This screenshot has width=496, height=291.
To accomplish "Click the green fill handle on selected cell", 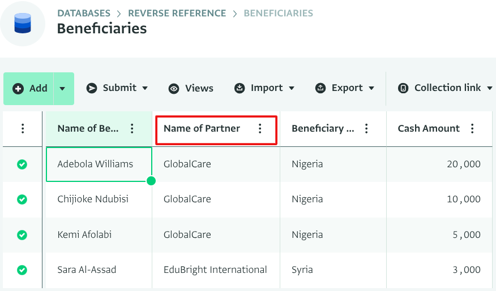I will (x=151, y=181).
